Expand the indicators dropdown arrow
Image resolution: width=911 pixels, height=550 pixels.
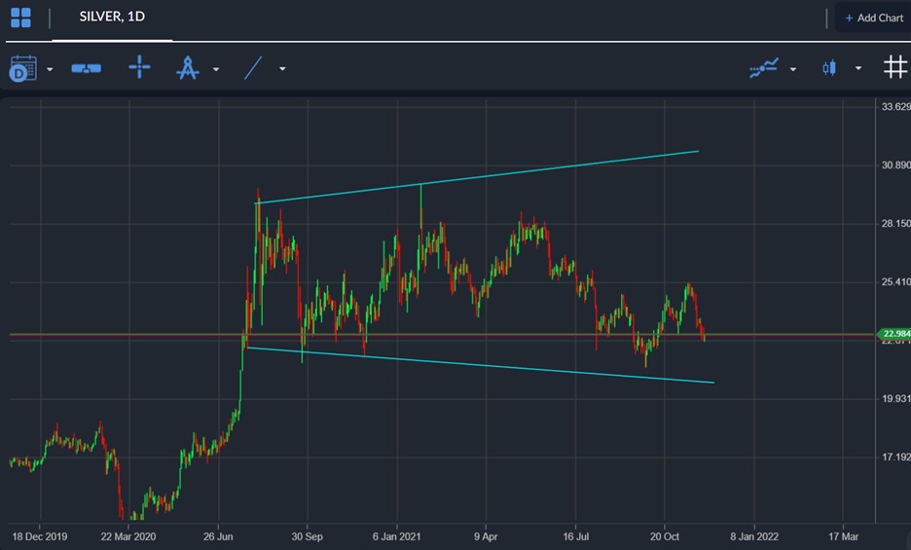click(793, 69)
